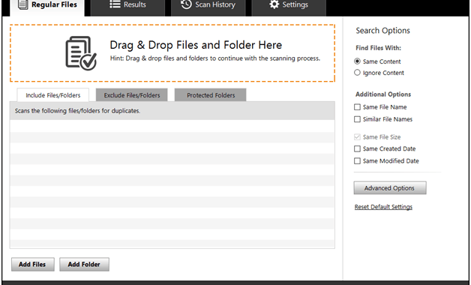This screenshot has width=471, height=285.
Task: Click the Add Files button
Action: pos(33,264)
